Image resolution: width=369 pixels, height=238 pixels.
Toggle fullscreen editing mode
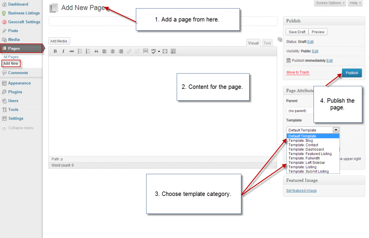[165, 51]
